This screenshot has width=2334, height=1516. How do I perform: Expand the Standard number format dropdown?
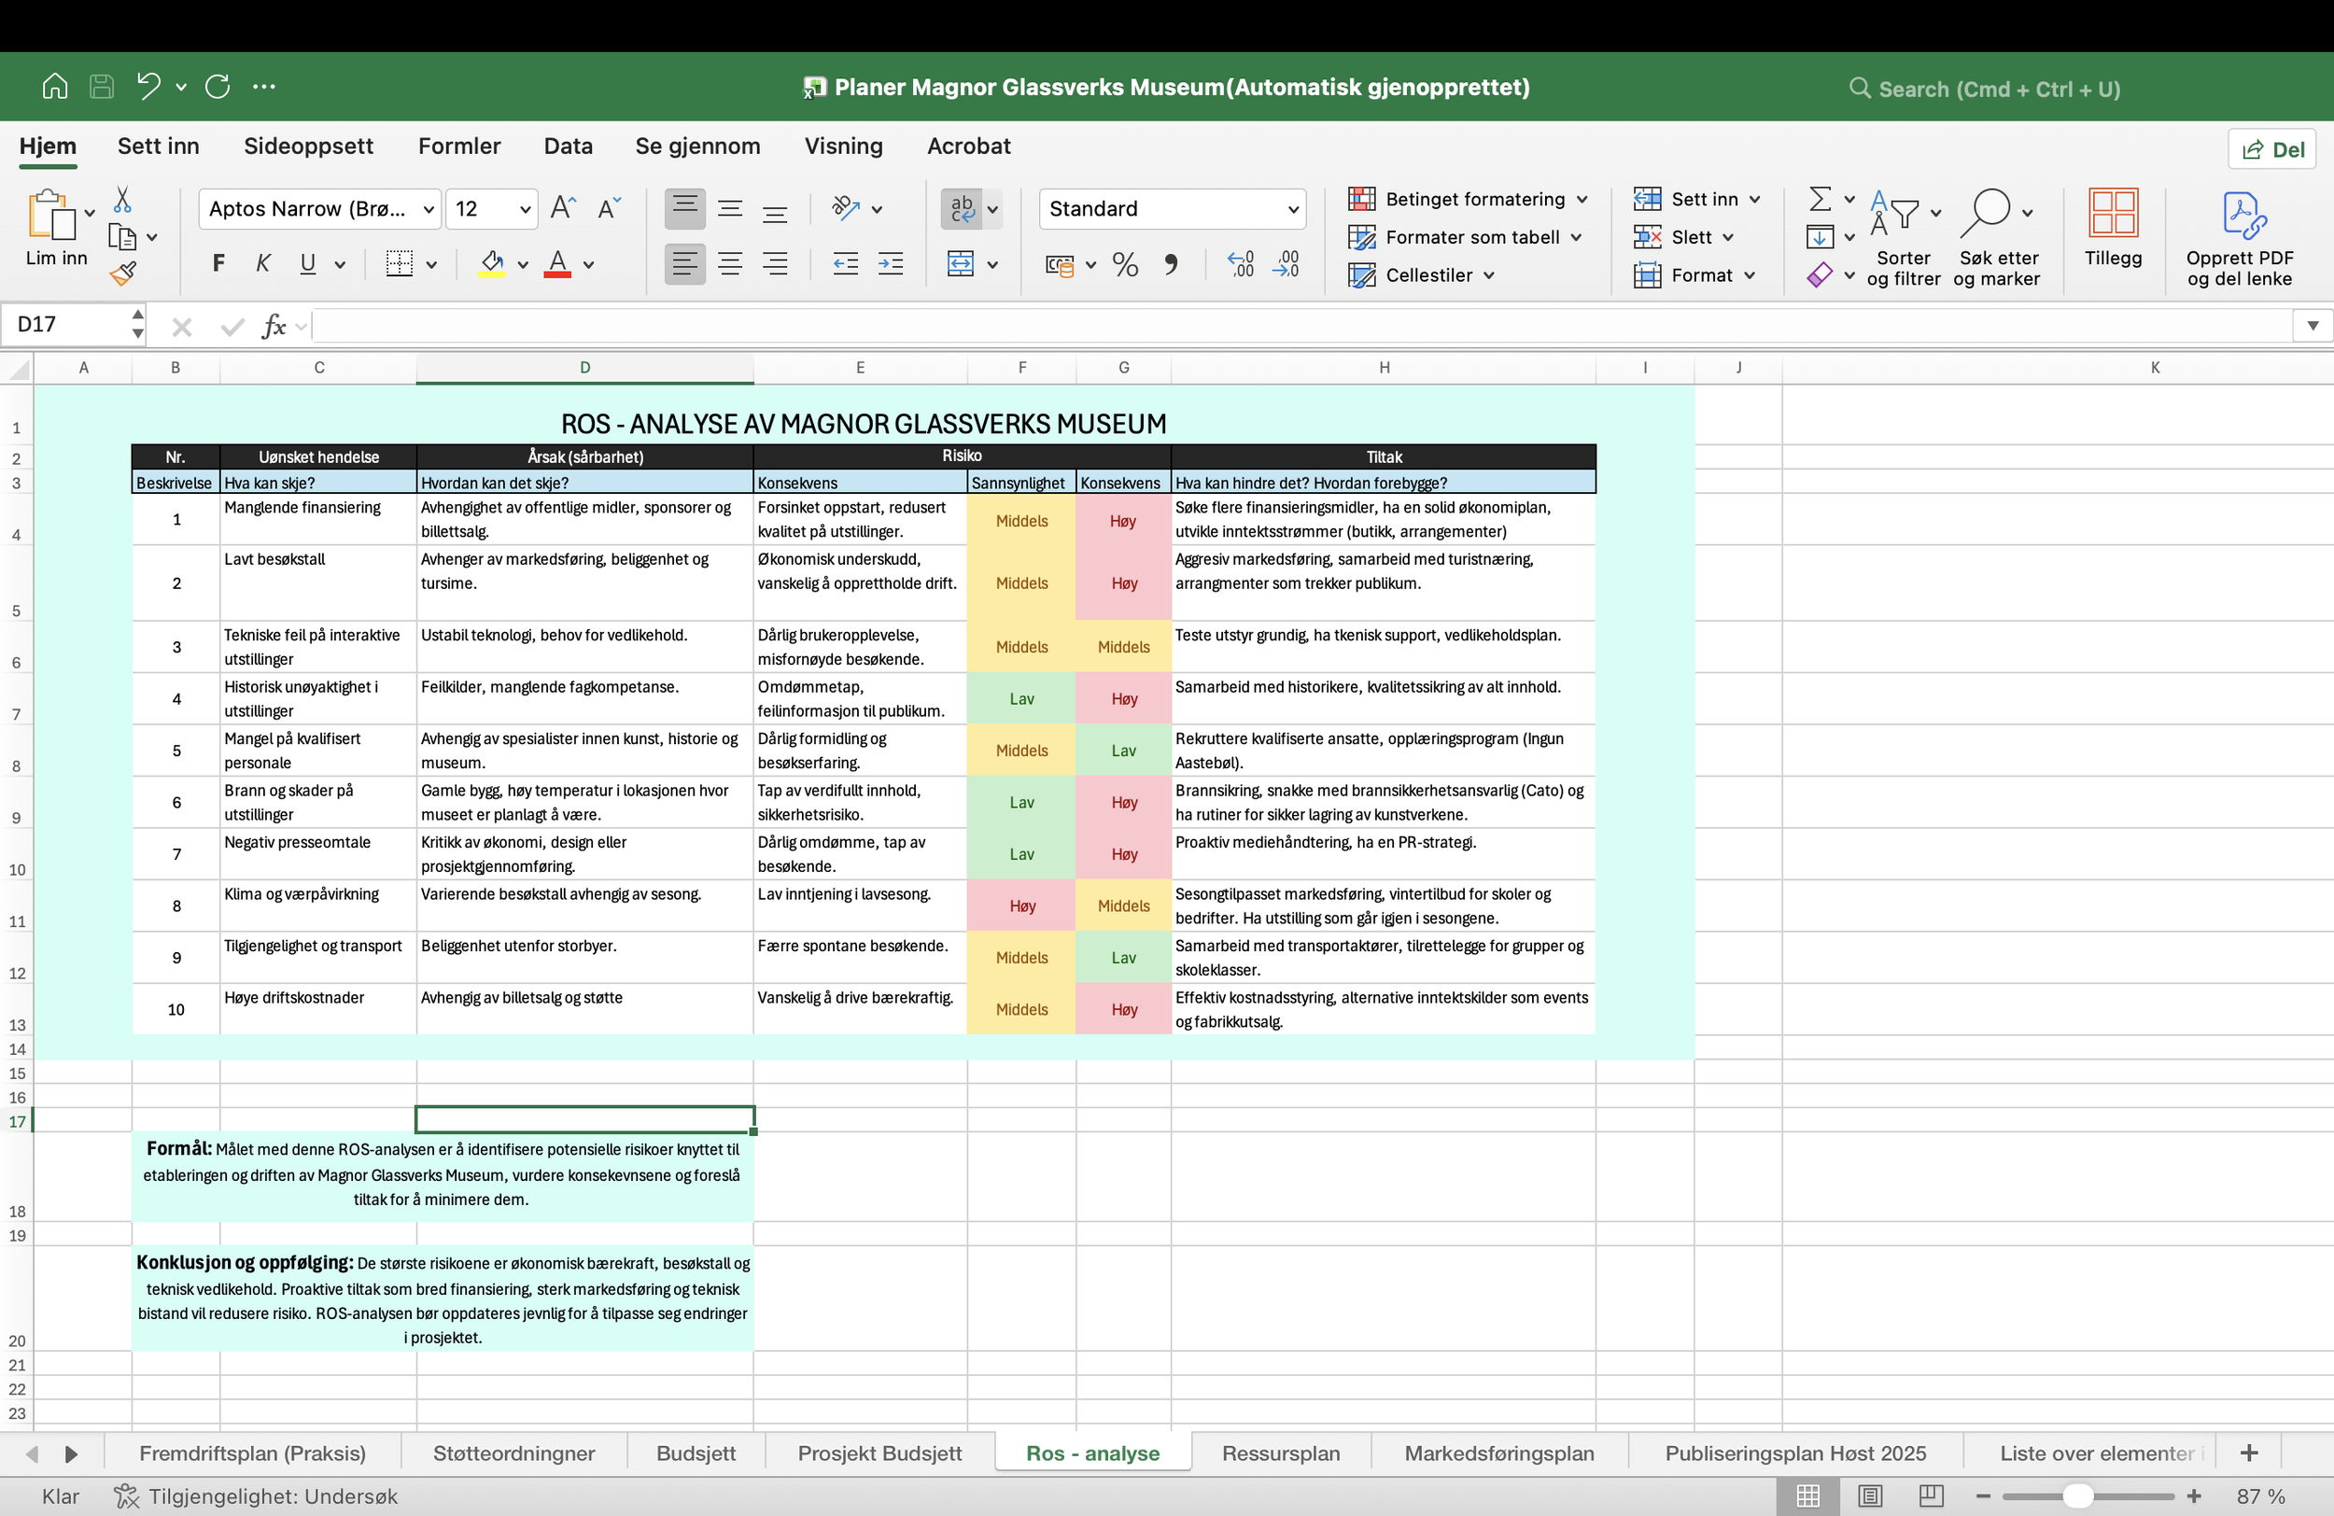click(1292, 209)
